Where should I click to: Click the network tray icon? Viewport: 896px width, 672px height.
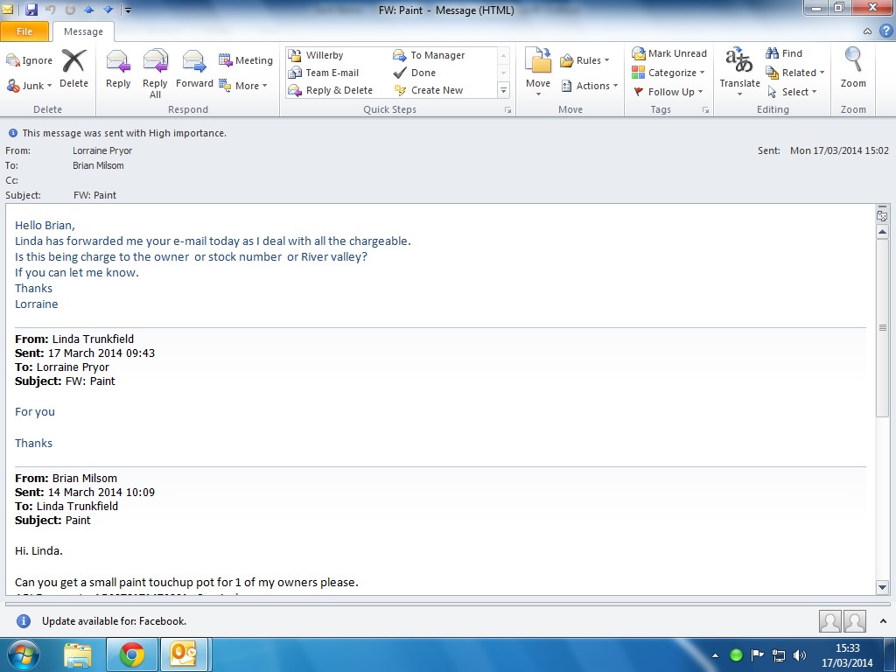[x=778, y=655]
